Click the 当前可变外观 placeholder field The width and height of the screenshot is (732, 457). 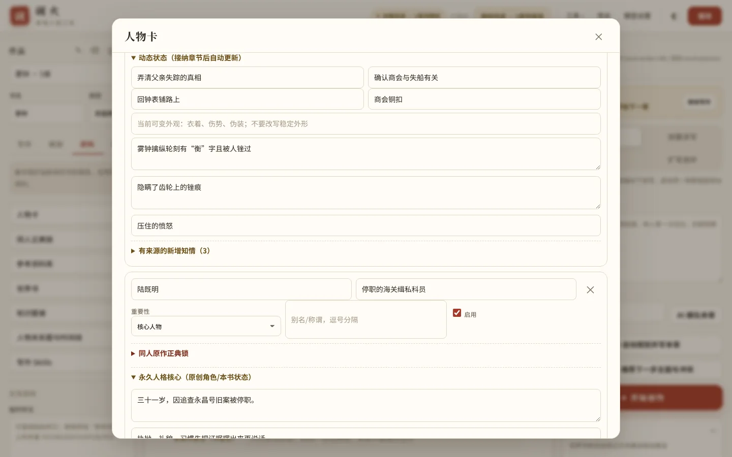pos(366,124)
